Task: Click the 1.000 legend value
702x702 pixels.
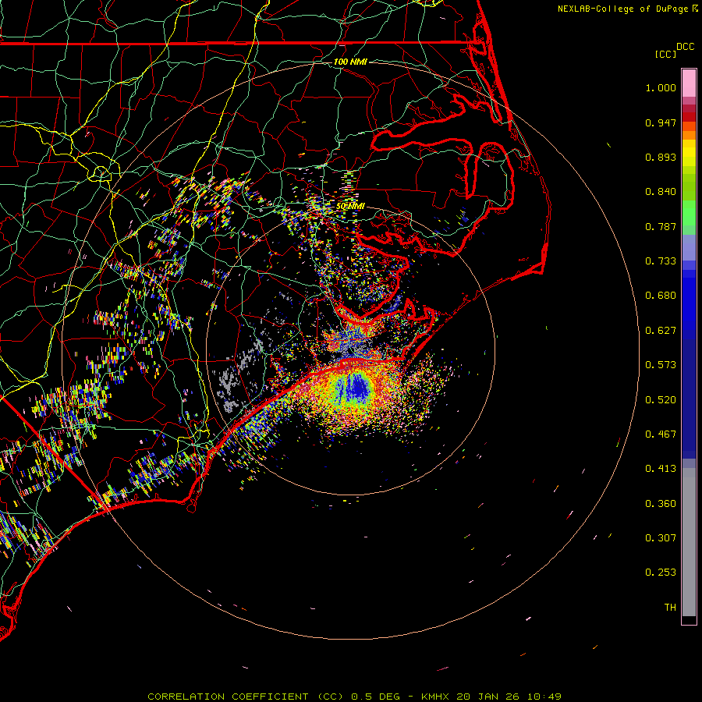Action: 661,87
